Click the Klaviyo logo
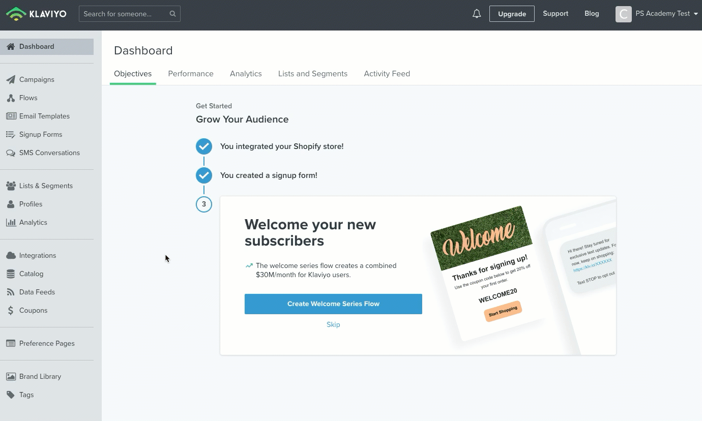702x421 pixels. coord(37,14)
